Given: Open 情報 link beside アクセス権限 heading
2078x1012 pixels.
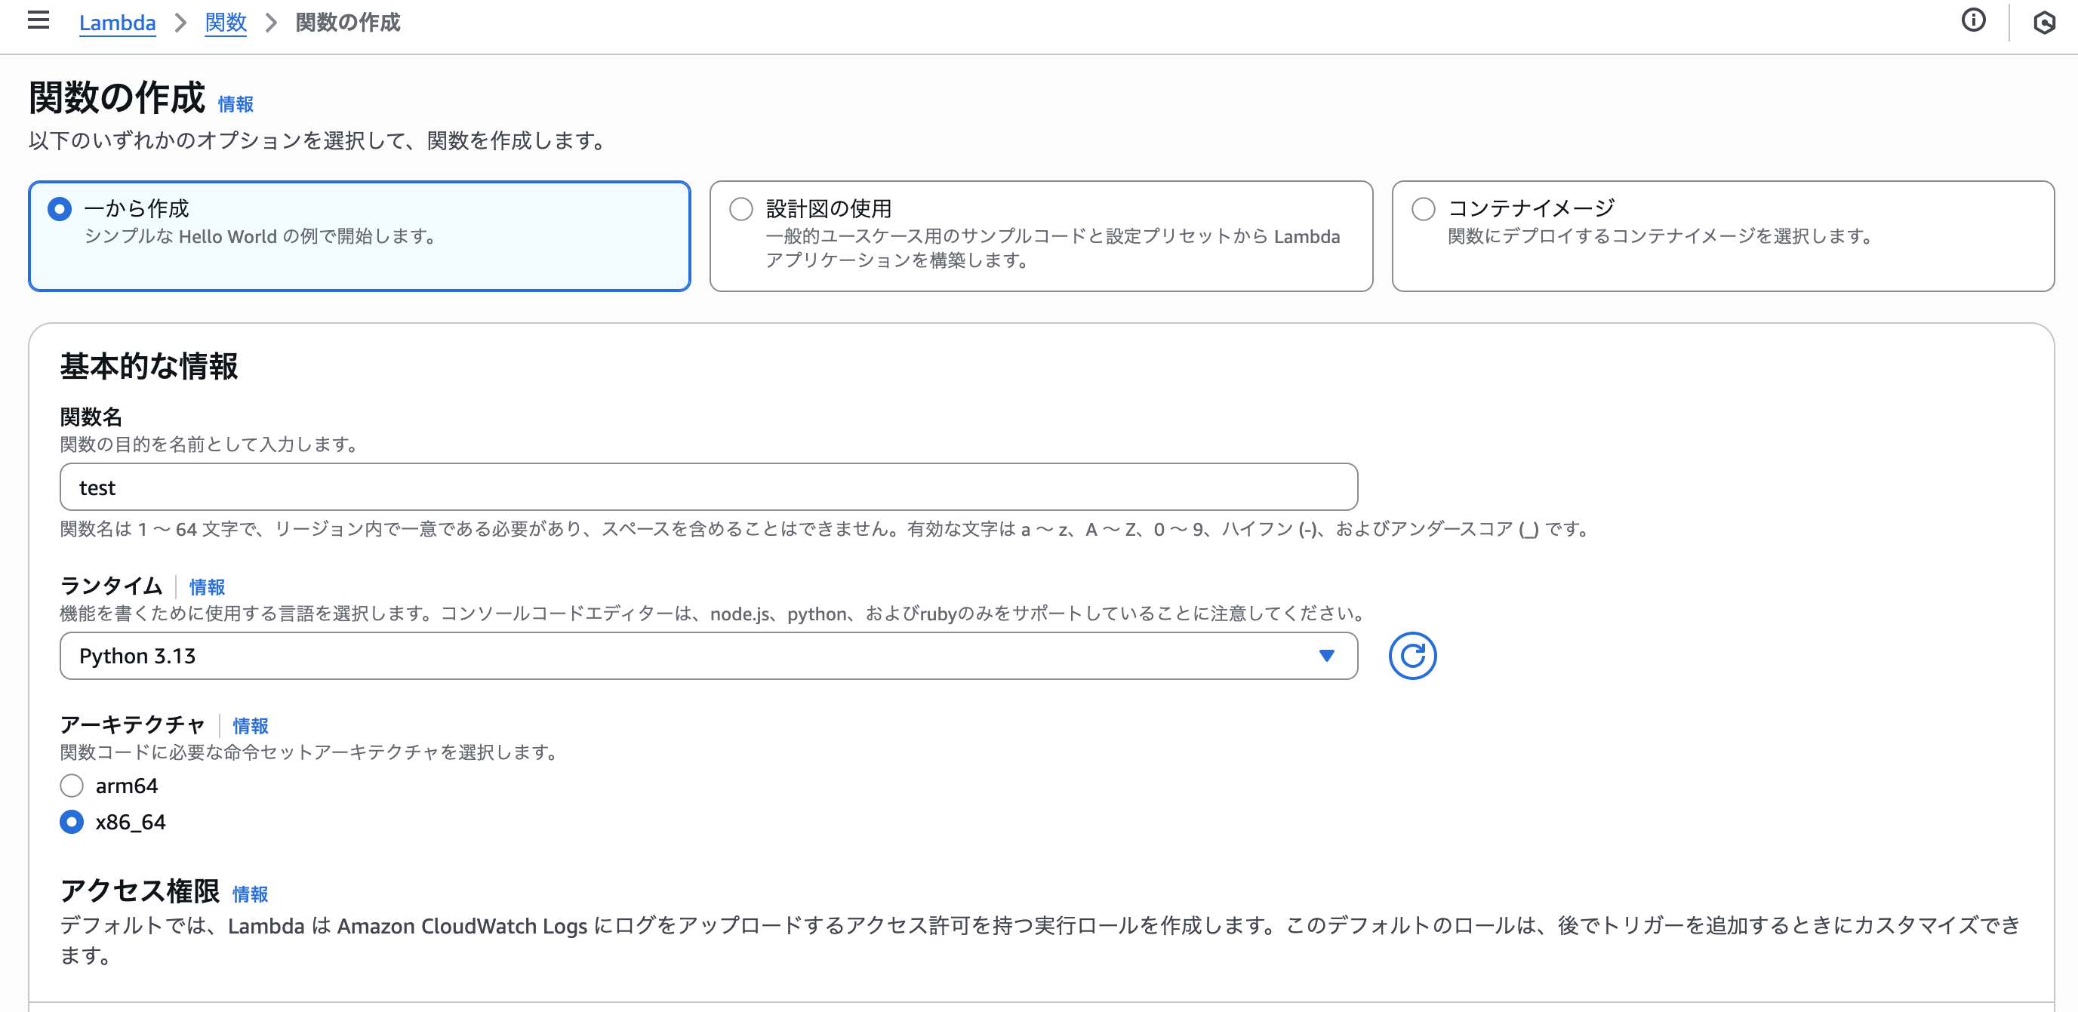Looking at the screenshot, I should pos(250,894).
